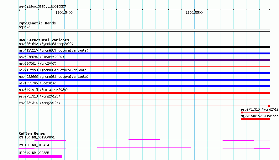Click the black bar under nsv5561640

pos(144,47)
